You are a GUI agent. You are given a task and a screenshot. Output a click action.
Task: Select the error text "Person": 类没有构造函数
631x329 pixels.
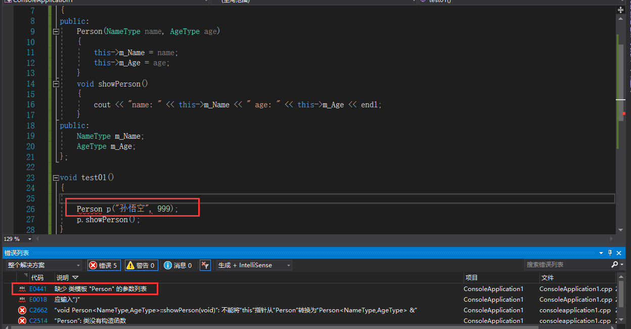tap(90, 321)
